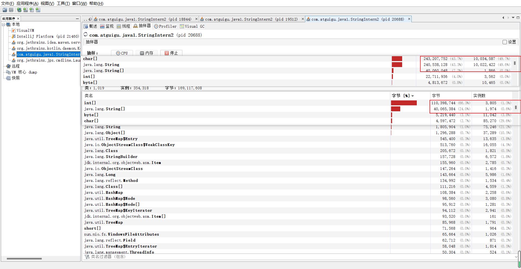
Task: Click the Load (open file) toolbar icon
Action: click(x=5, y=10)
